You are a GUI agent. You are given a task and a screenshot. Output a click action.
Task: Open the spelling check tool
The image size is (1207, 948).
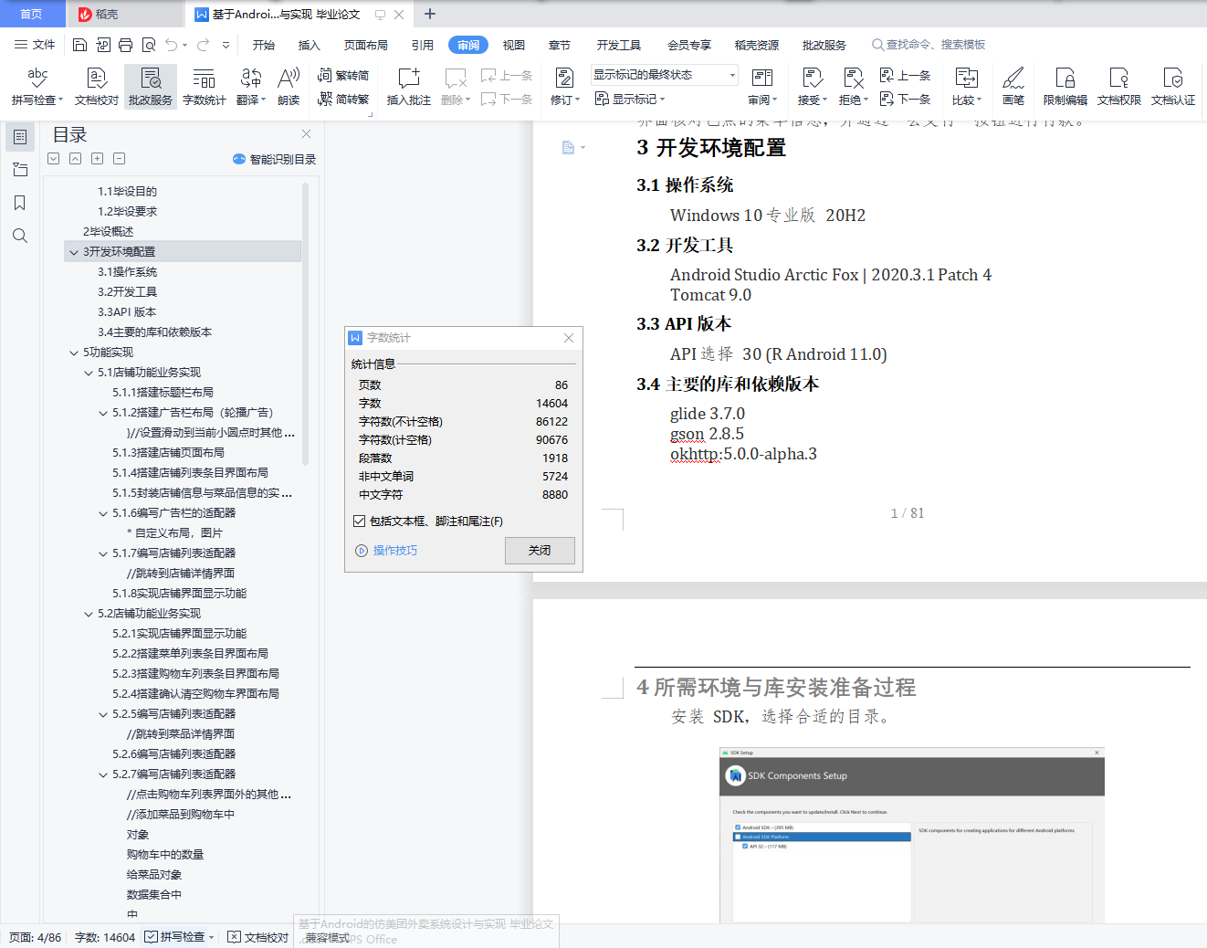pyautogui.click(x=37, y=87)
